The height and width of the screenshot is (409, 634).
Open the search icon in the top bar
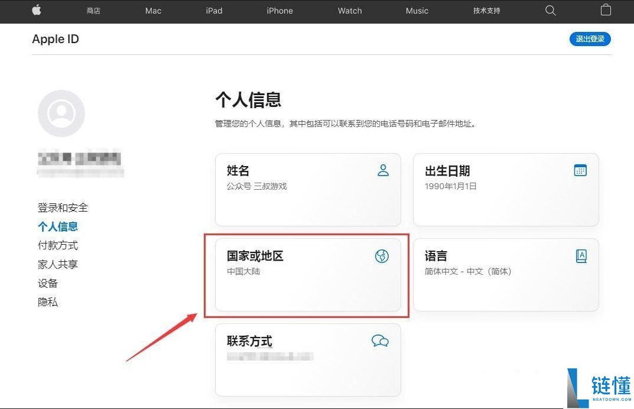[550, 10]
